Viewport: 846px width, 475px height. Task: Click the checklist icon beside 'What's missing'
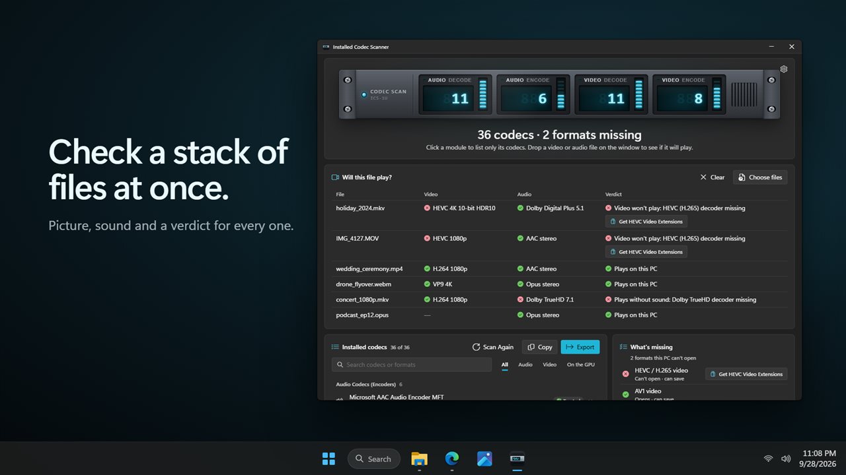623,347
